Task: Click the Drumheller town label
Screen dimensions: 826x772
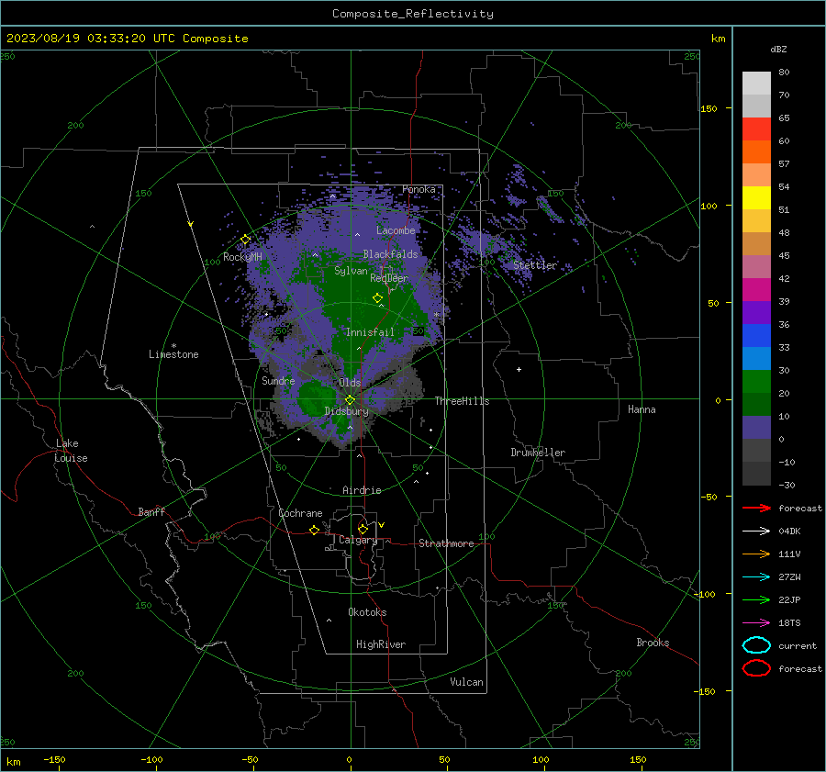Action: 538,453
